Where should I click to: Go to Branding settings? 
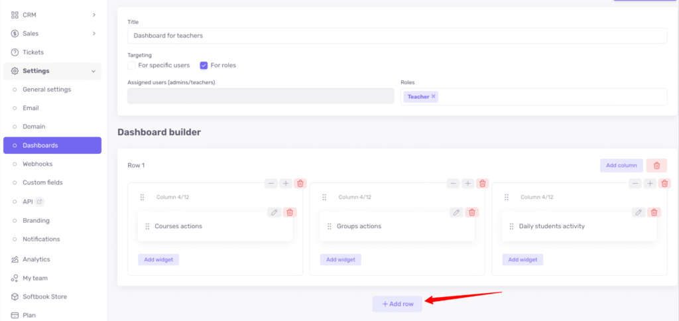coord(36,220)
